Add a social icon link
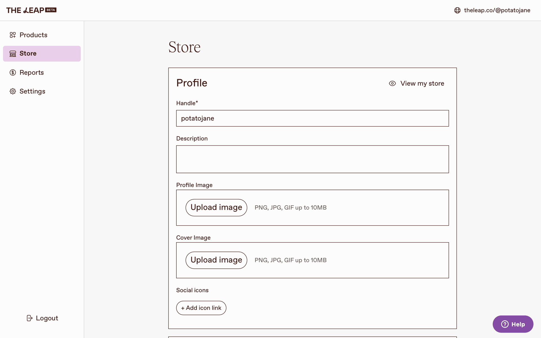 [201, 308]
